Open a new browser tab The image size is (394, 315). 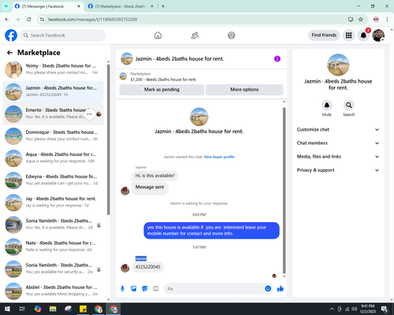click(x=163, y=6)
